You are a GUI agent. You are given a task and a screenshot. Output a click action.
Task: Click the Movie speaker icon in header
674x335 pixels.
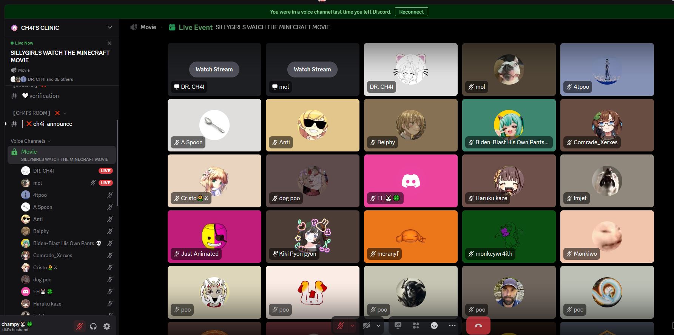tap(134, 27)
